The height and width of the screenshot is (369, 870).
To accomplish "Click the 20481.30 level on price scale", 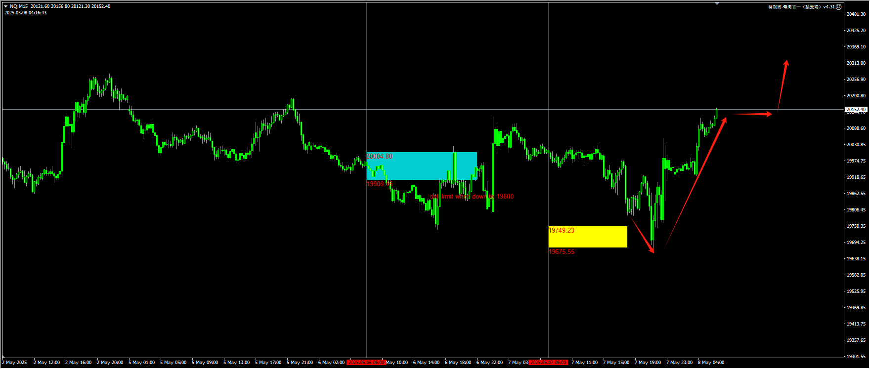I will pyautogui.click(x=856, y=14).
